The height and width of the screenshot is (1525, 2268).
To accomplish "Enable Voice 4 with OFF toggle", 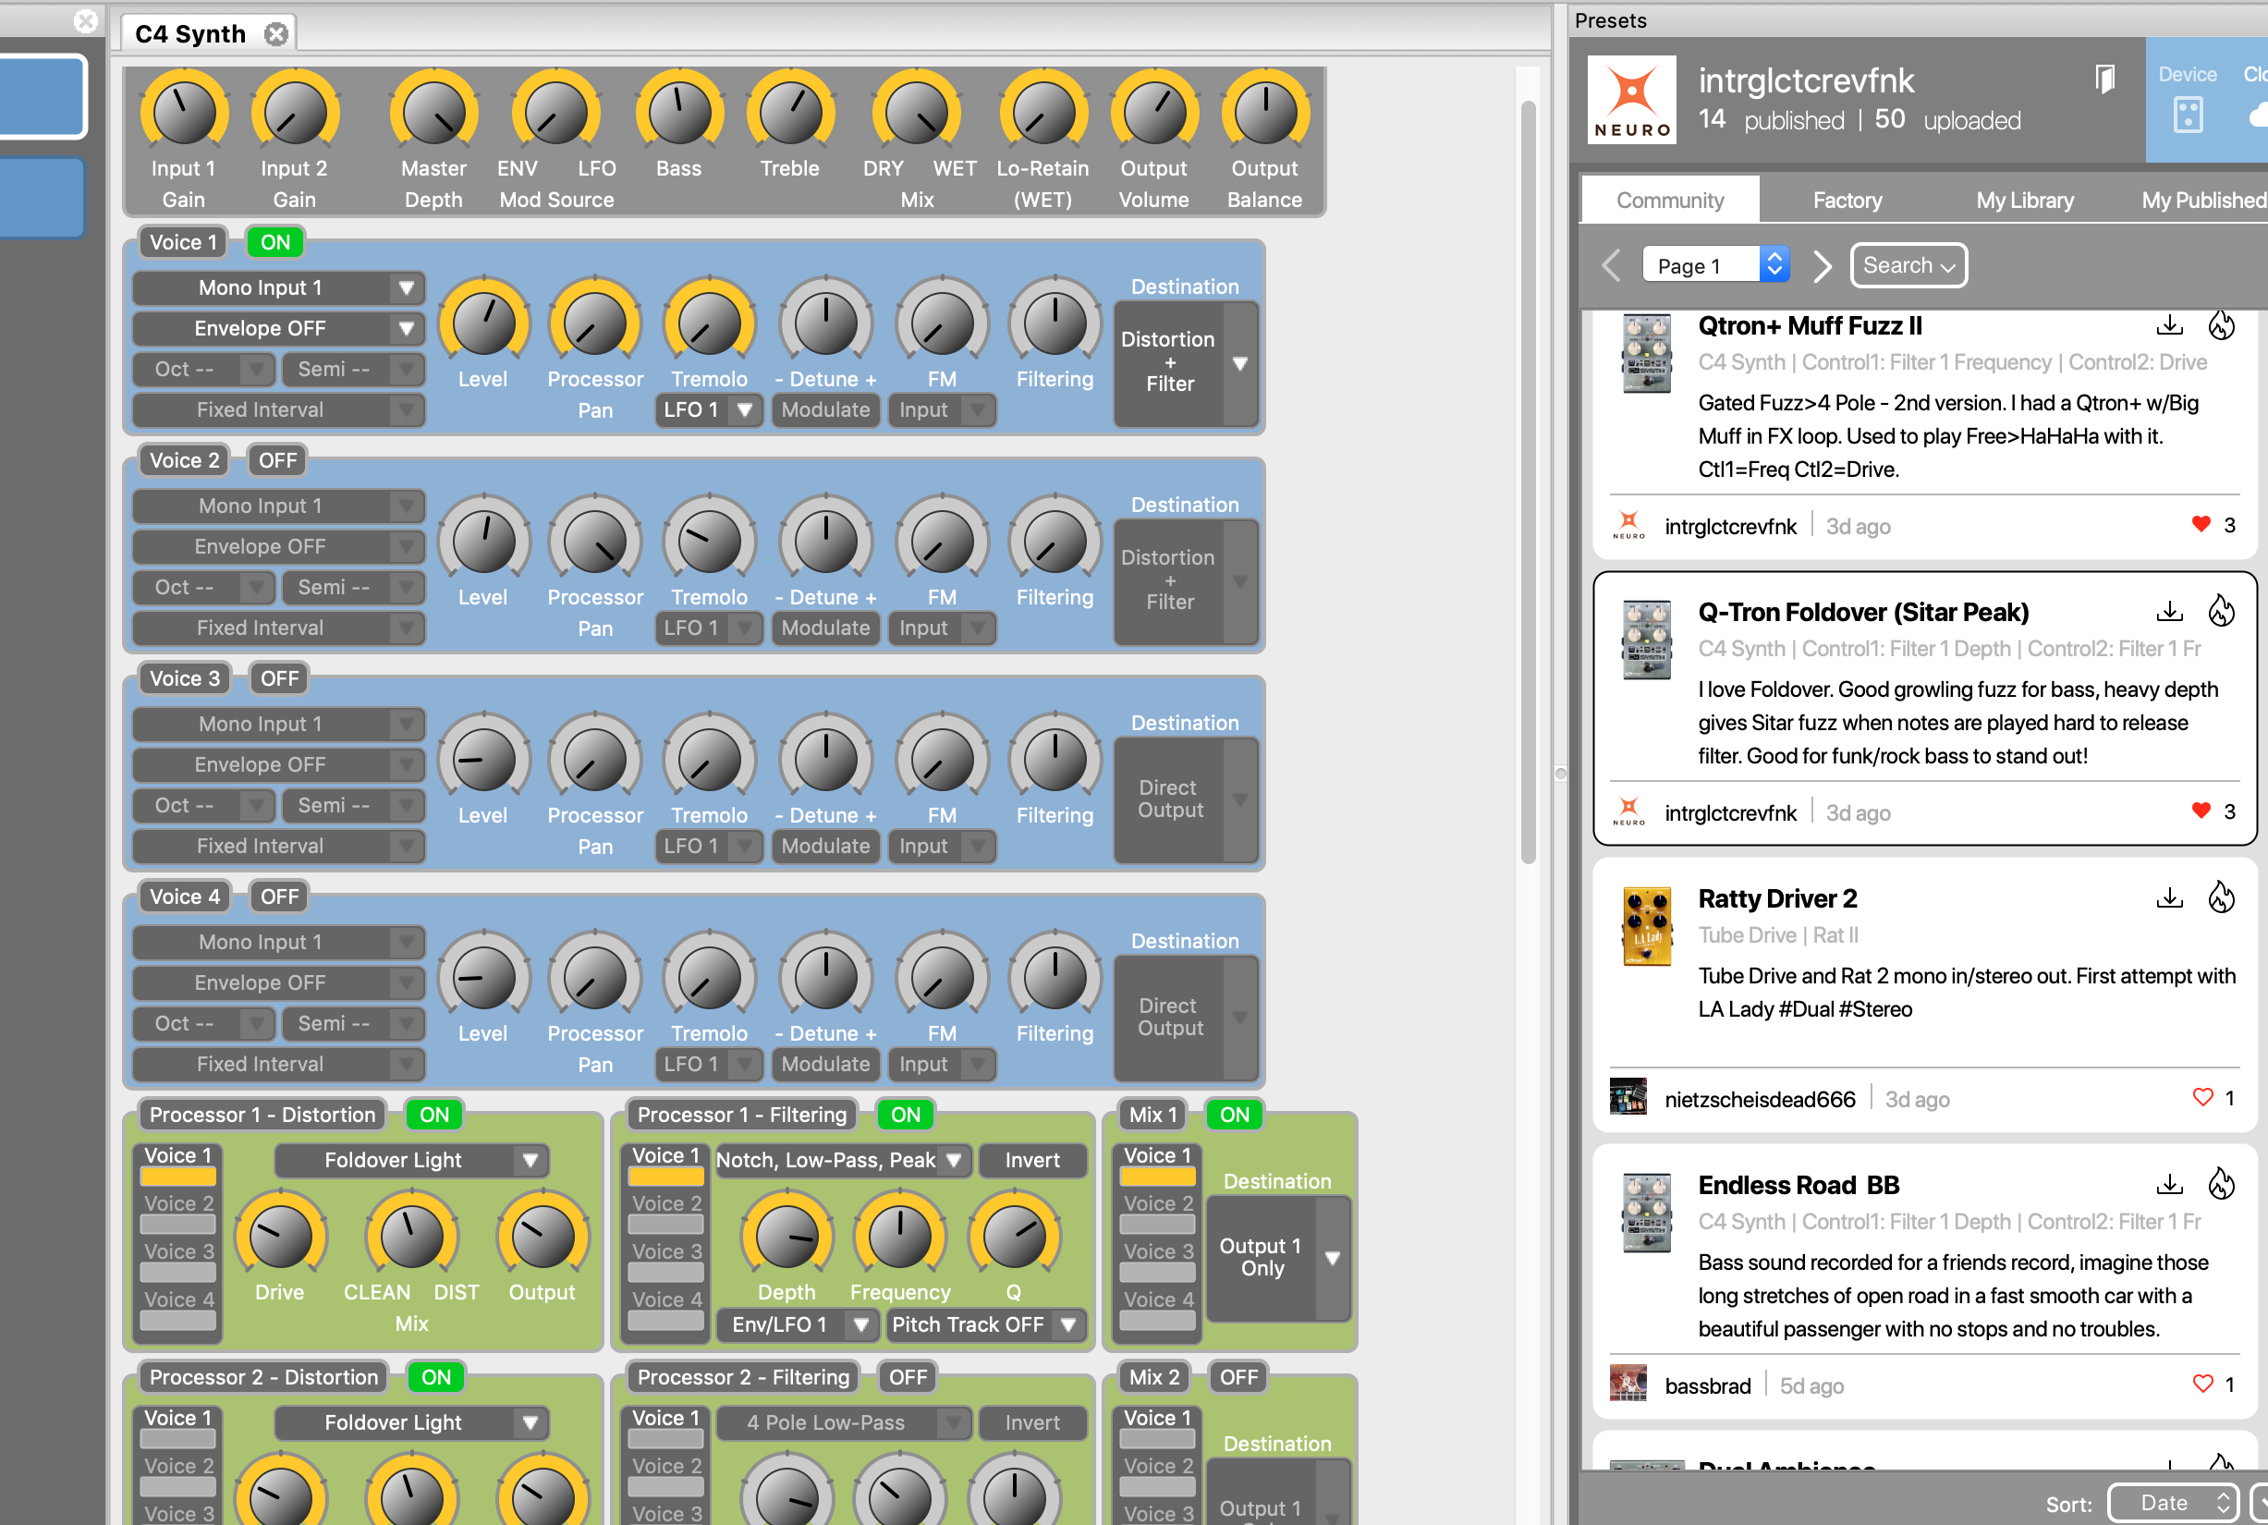I will coord(279,896).
